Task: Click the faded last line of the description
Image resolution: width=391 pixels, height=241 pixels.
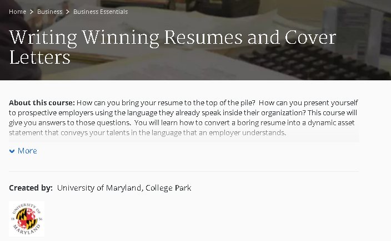Action: (x=147, y=133)
